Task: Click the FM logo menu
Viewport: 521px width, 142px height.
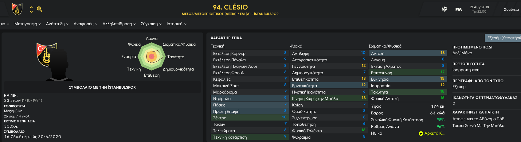Action: 458,10
